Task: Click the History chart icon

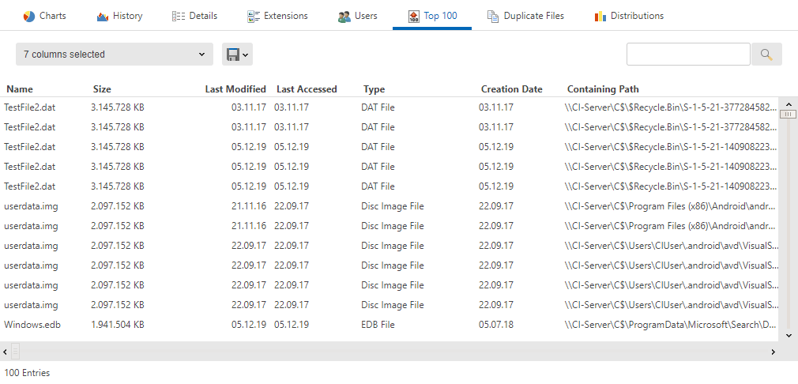Action: point(103,16)
